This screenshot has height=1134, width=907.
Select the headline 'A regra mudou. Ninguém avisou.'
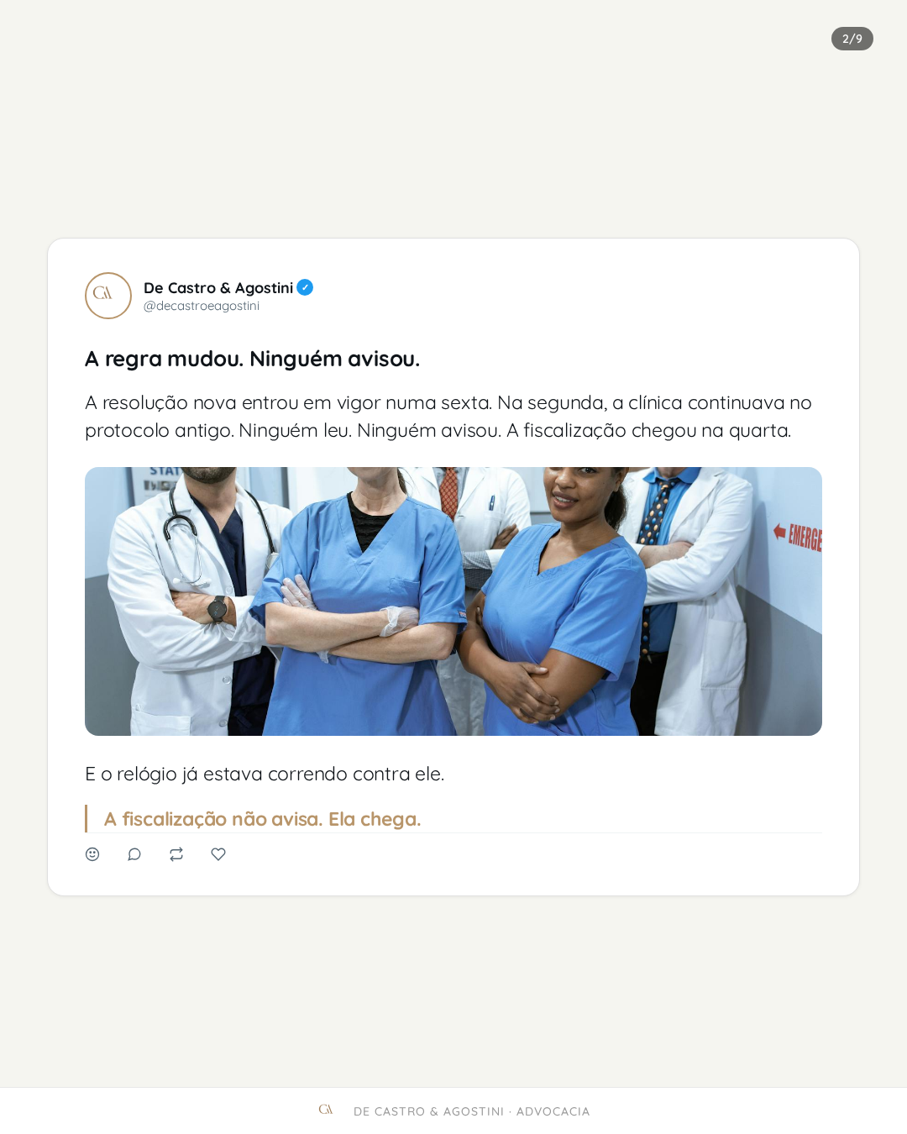(252, 359)
